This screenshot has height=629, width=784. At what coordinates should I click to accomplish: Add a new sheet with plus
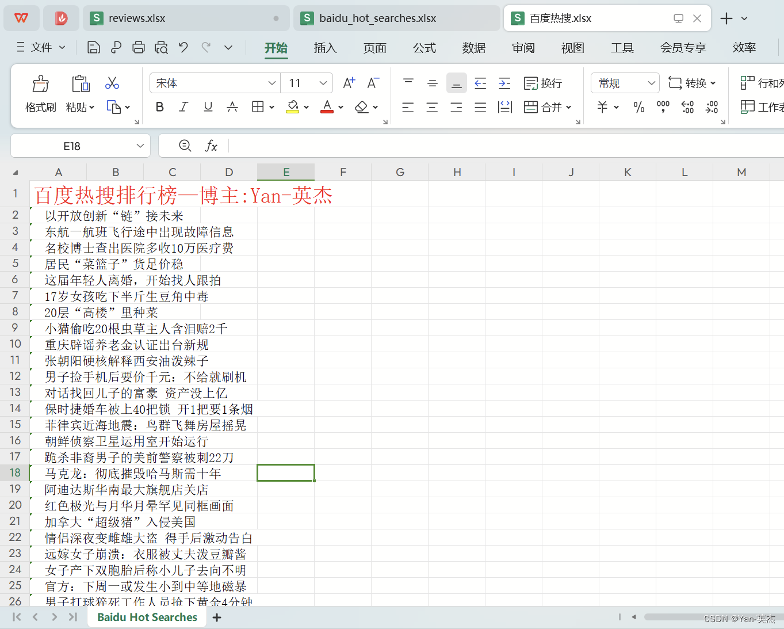217,617
